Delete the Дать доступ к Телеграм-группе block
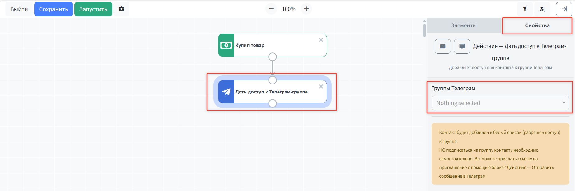The width and height of the screenshot is (575, 191). pyautogui.click(x=321, y=86)
